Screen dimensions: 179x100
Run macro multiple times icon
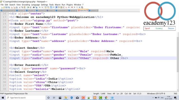click(x=79, y=7)
